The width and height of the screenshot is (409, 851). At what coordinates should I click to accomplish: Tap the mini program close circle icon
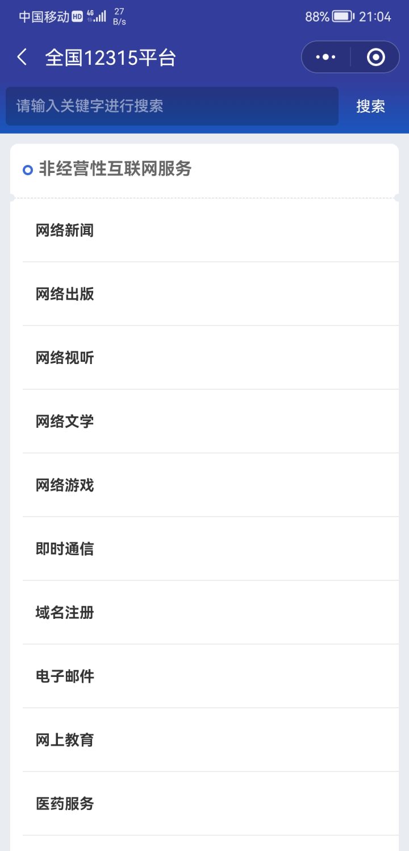(x=375, y=57)
